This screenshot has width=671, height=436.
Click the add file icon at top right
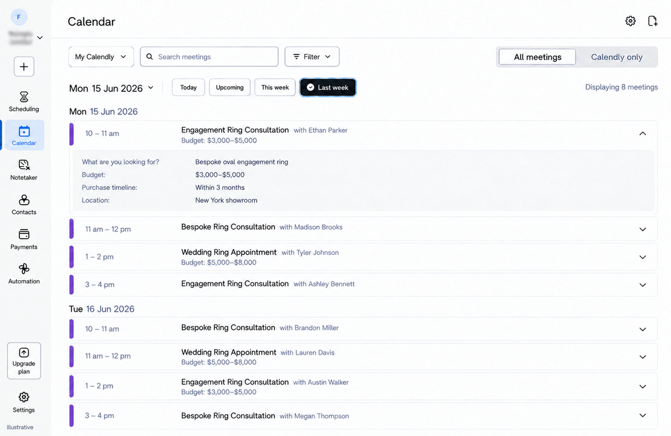[x=653, y=21]
